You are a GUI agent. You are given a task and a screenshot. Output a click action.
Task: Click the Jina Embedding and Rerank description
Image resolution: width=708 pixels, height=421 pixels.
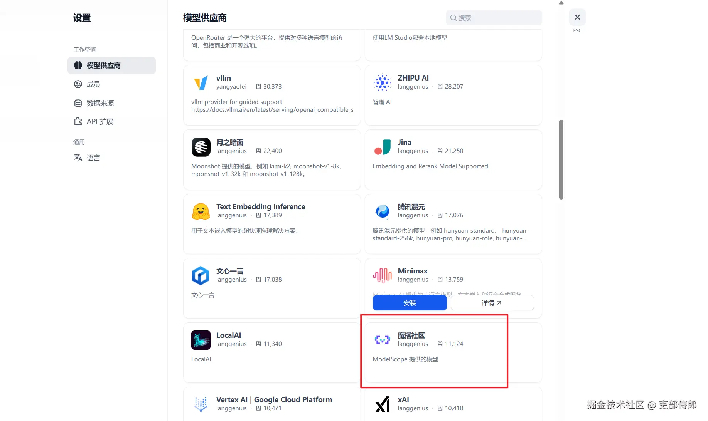pyautogui.click(x=430, y=166)
